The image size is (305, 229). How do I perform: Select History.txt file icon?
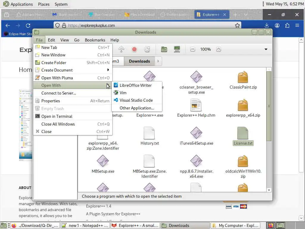pyautogui.click(x=149, y=133)
